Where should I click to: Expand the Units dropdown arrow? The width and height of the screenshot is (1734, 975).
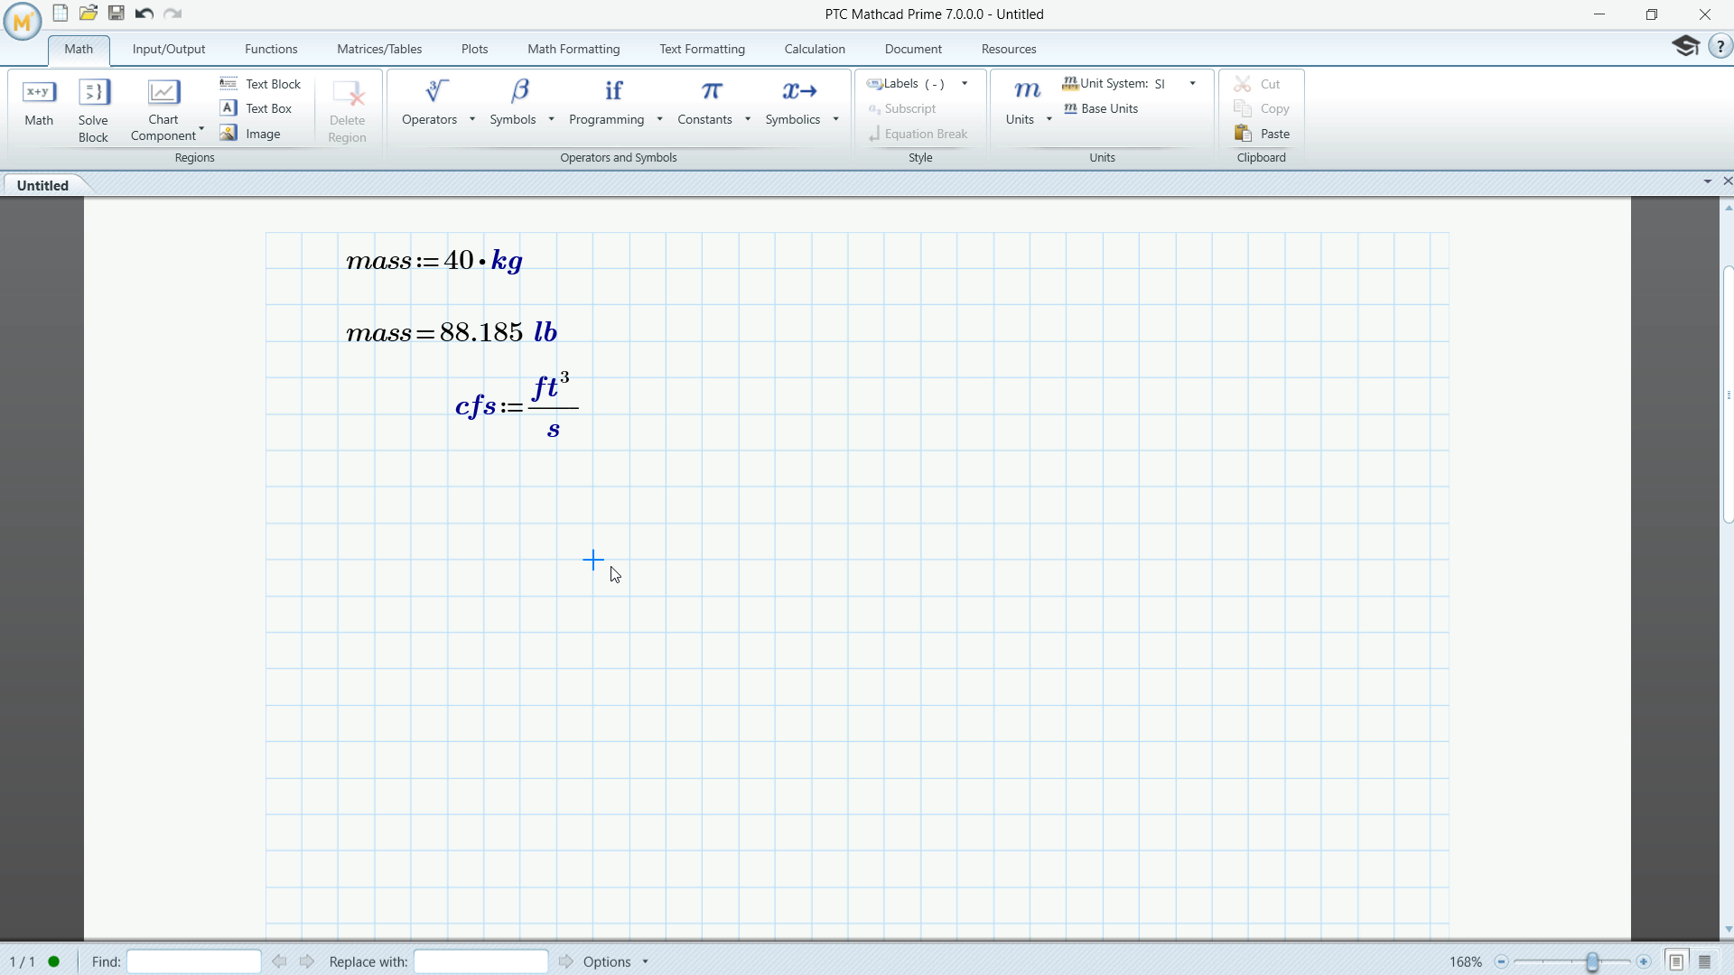click(1049, 119)
